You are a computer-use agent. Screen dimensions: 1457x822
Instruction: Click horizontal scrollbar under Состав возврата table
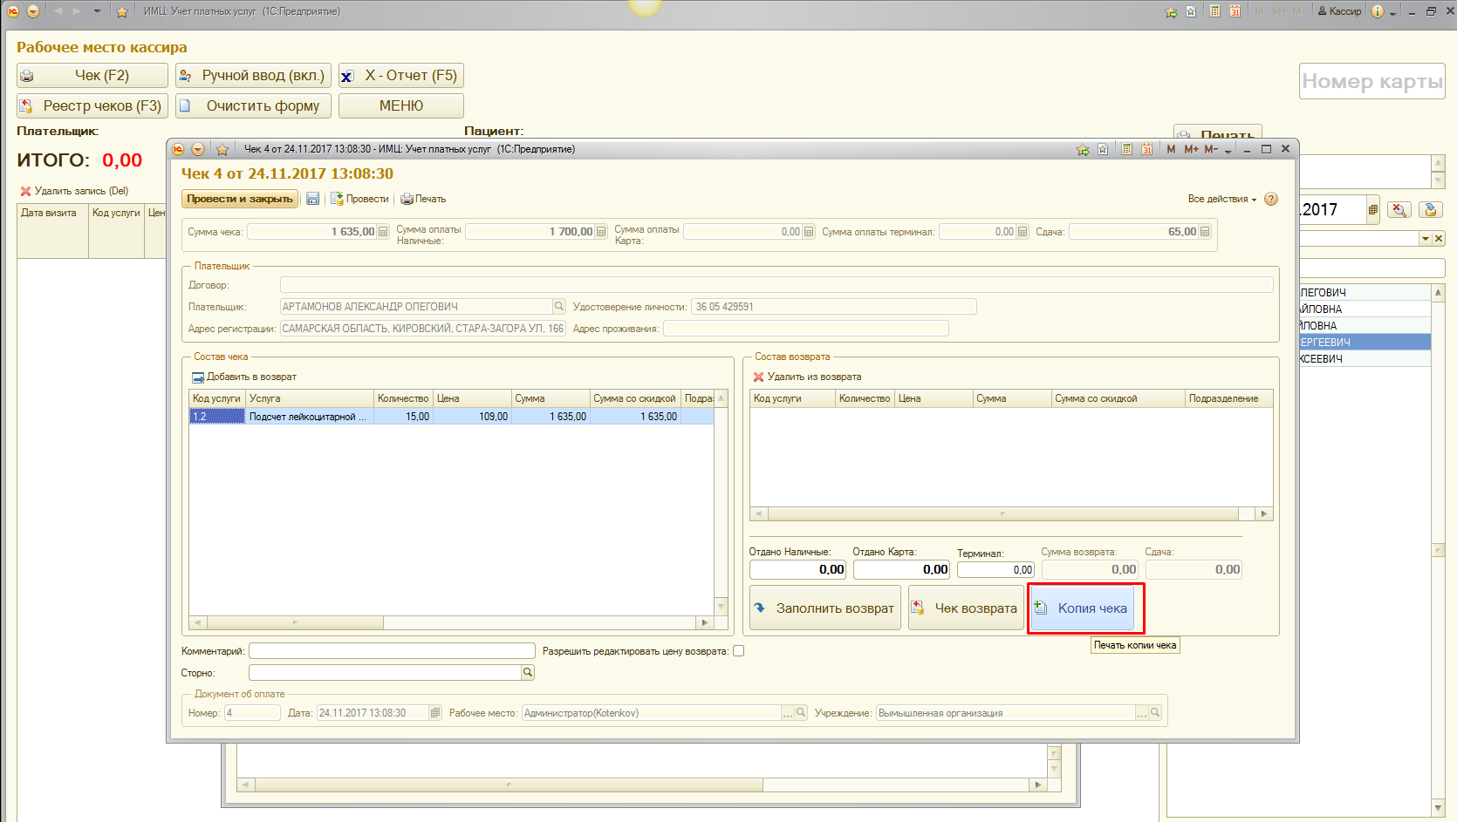point(1002,514)
